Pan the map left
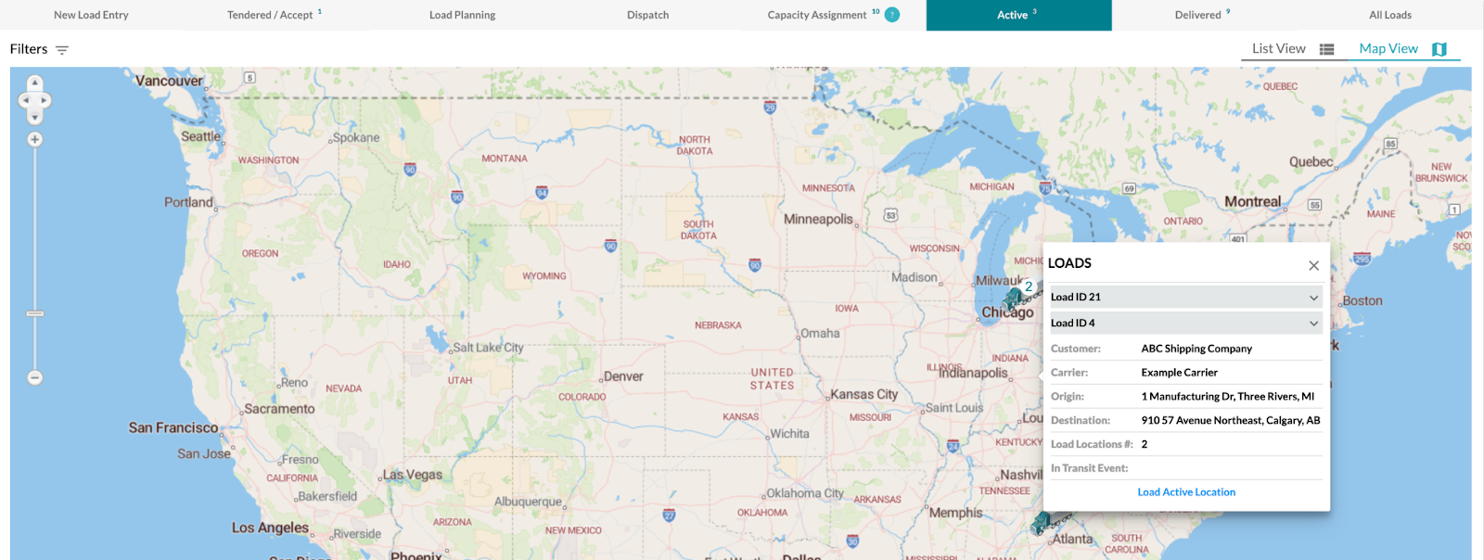The width and height of the screenshot is (1484, 560). 25,100
